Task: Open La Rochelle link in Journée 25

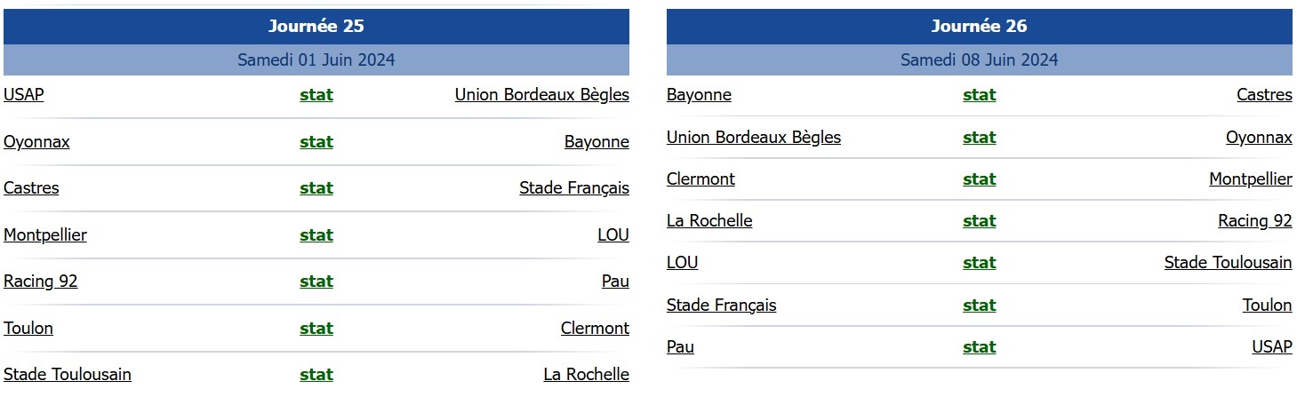Action: click(x=586, y=375)
